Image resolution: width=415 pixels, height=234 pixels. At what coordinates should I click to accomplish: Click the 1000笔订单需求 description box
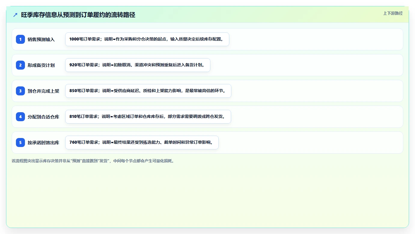pyautogui.click(x=147, y=39)
